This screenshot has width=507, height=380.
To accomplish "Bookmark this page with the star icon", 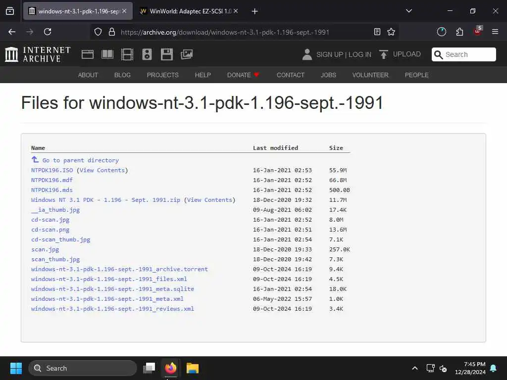I will tap(391, 32).
